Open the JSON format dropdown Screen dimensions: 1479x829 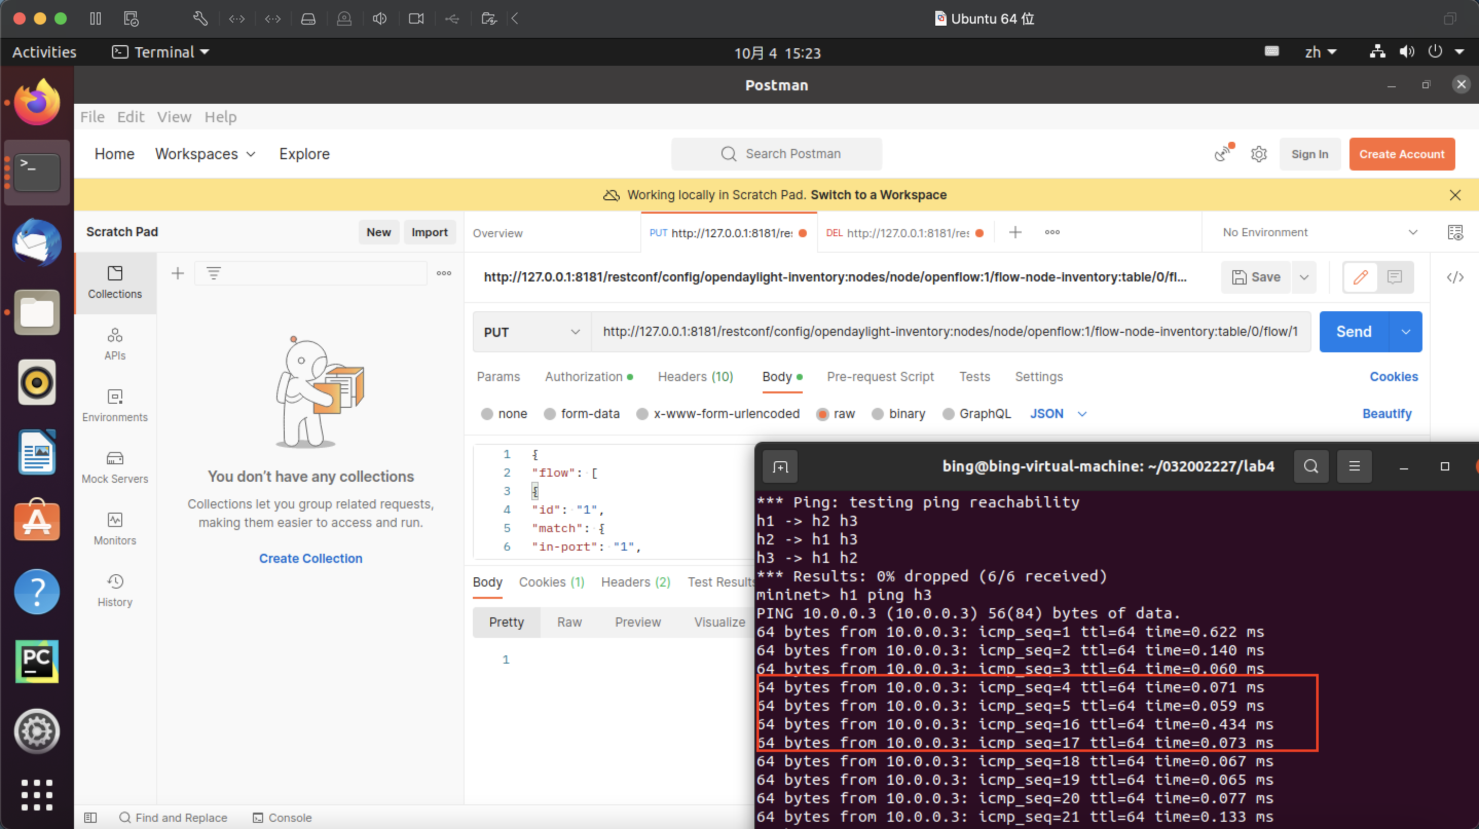coord(1058,414)
